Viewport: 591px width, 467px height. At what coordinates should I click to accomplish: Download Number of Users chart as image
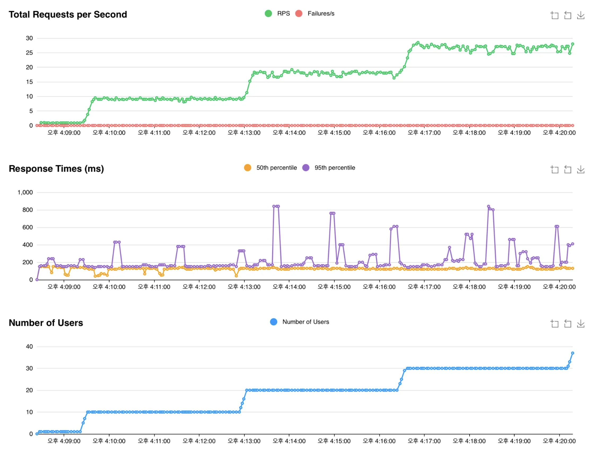click(x=581, y=324)
